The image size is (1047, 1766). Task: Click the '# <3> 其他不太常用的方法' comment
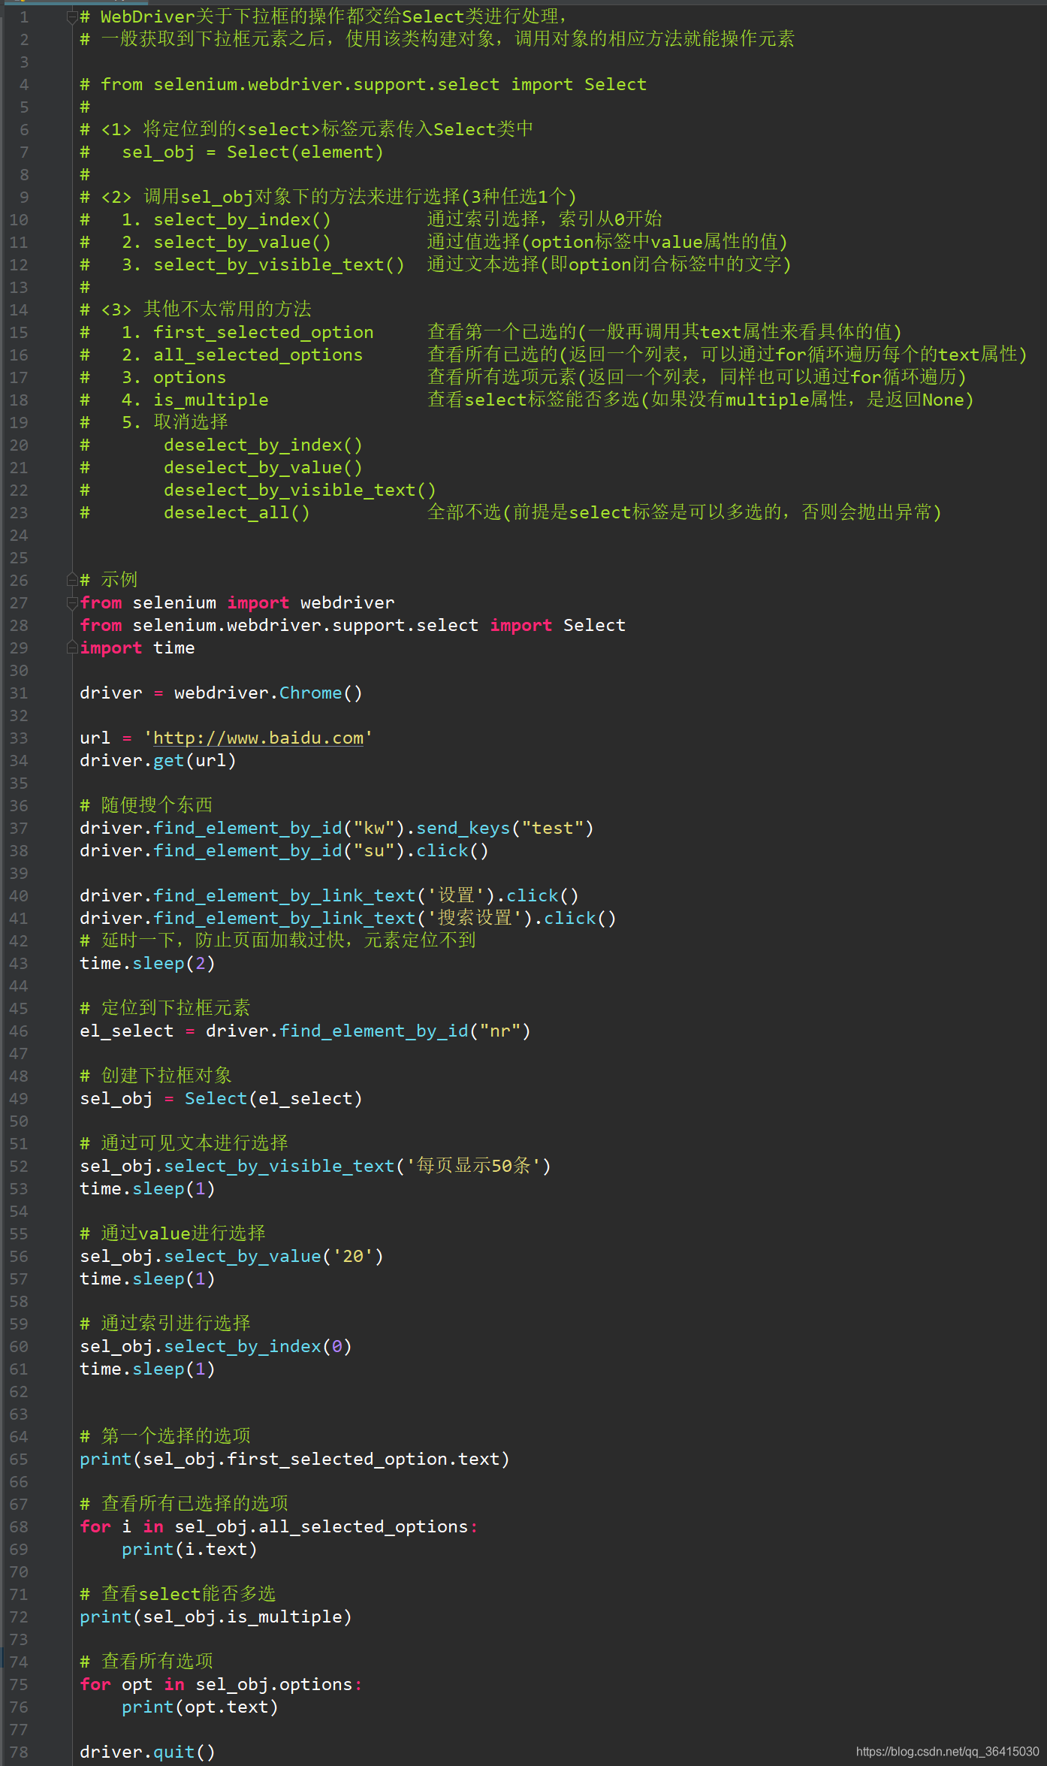[x=196, y=309]
